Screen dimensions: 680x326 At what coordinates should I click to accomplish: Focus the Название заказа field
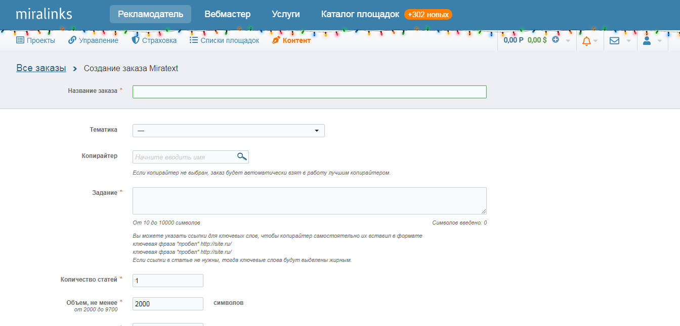309,91
